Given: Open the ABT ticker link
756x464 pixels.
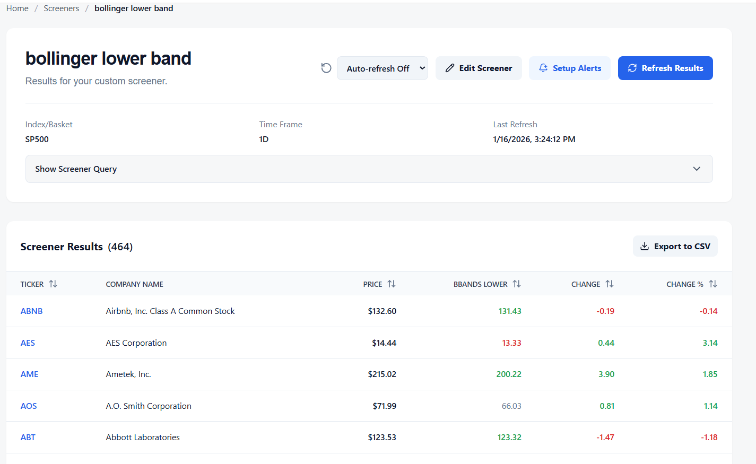Looking at the screenshot, I should tap(28, 437).
